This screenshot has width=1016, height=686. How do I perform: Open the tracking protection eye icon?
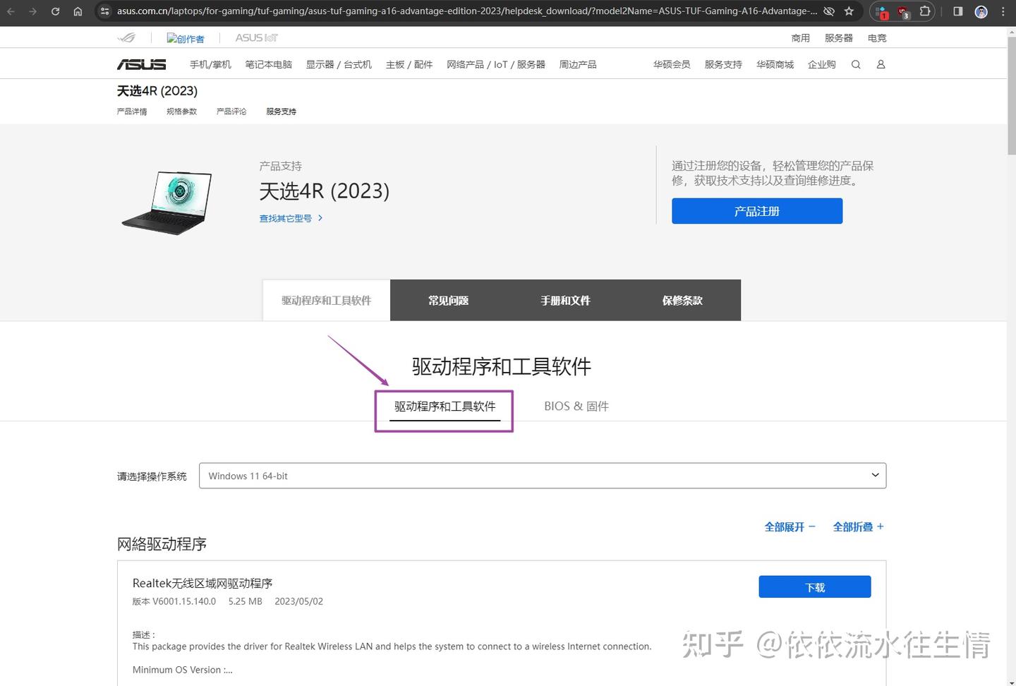coord(829,11)
